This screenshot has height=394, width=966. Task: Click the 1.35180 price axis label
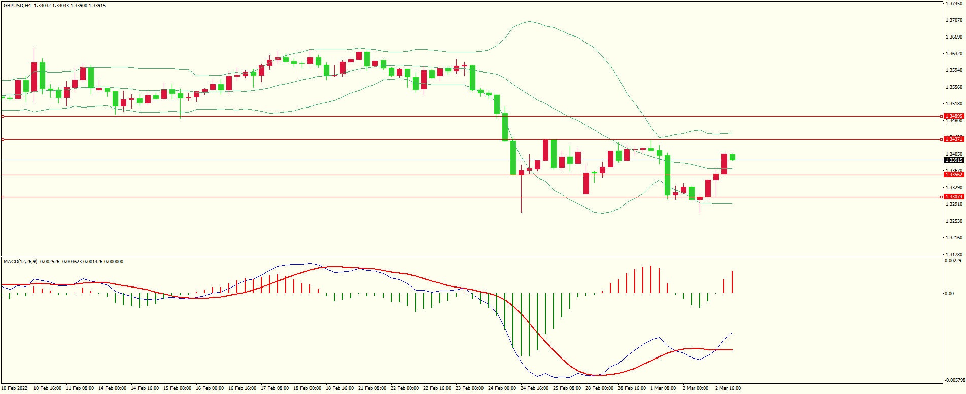coord(954,104)
